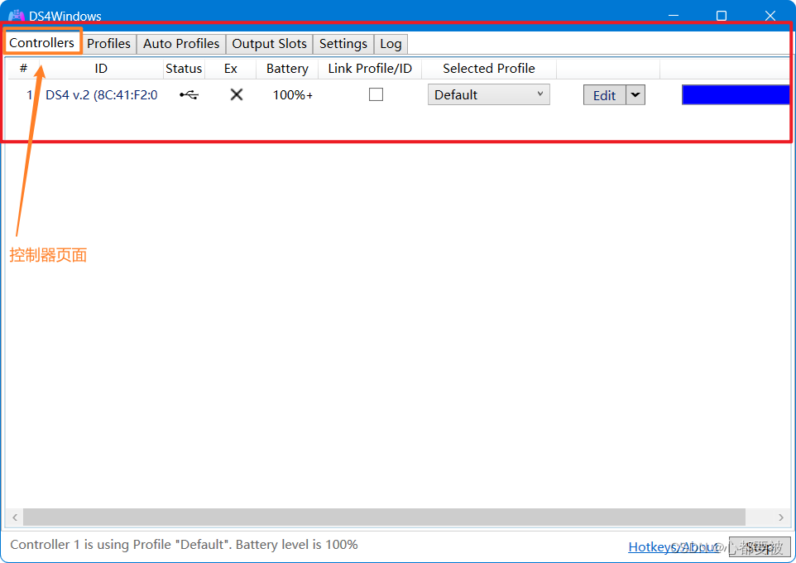
Task: Open the Controllers tab
Action: [x=42, y=43]
